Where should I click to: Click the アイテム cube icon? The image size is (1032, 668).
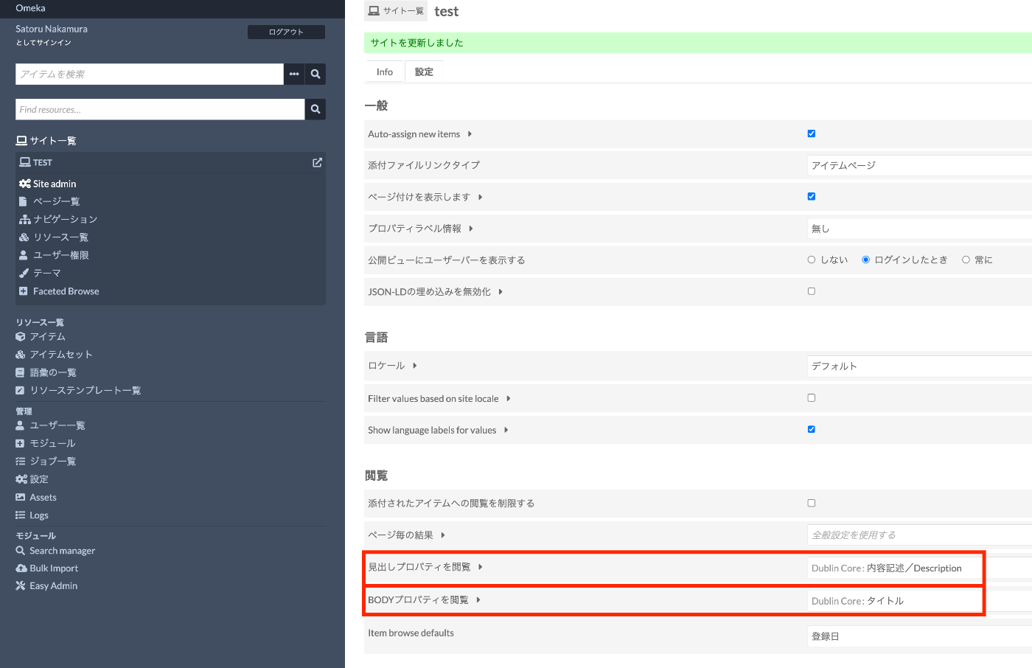coord(20,336)
